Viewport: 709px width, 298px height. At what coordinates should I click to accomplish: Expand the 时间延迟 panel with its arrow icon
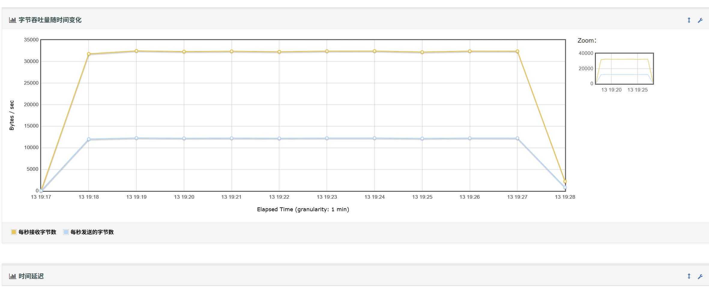(689, 276)
